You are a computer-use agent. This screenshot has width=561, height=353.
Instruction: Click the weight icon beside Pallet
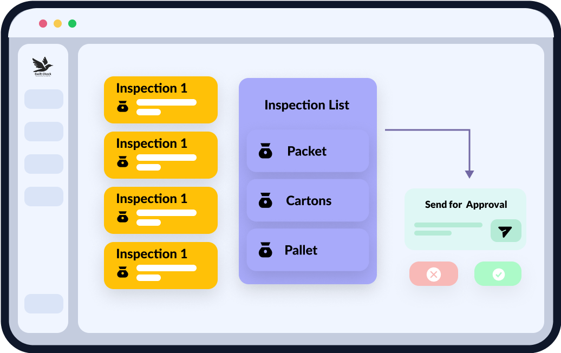click(x=265, y=250)
